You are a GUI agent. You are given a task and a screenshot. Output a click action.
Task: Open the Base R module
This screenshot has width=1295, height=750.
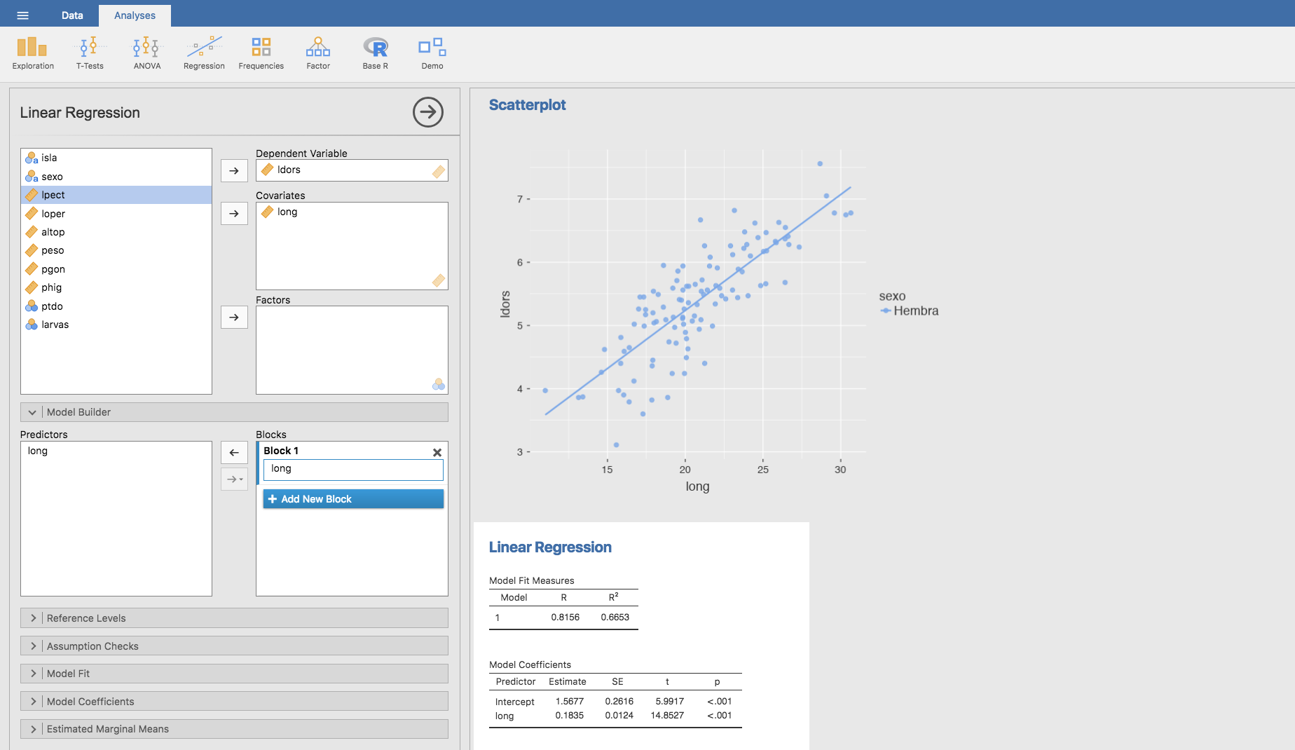pyautogui.click(x=375, y=53)
